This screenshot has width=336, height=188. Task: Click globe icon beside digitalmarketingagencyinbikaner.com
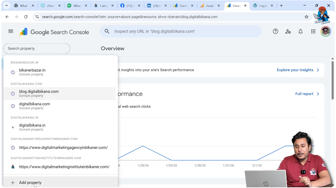13,148
